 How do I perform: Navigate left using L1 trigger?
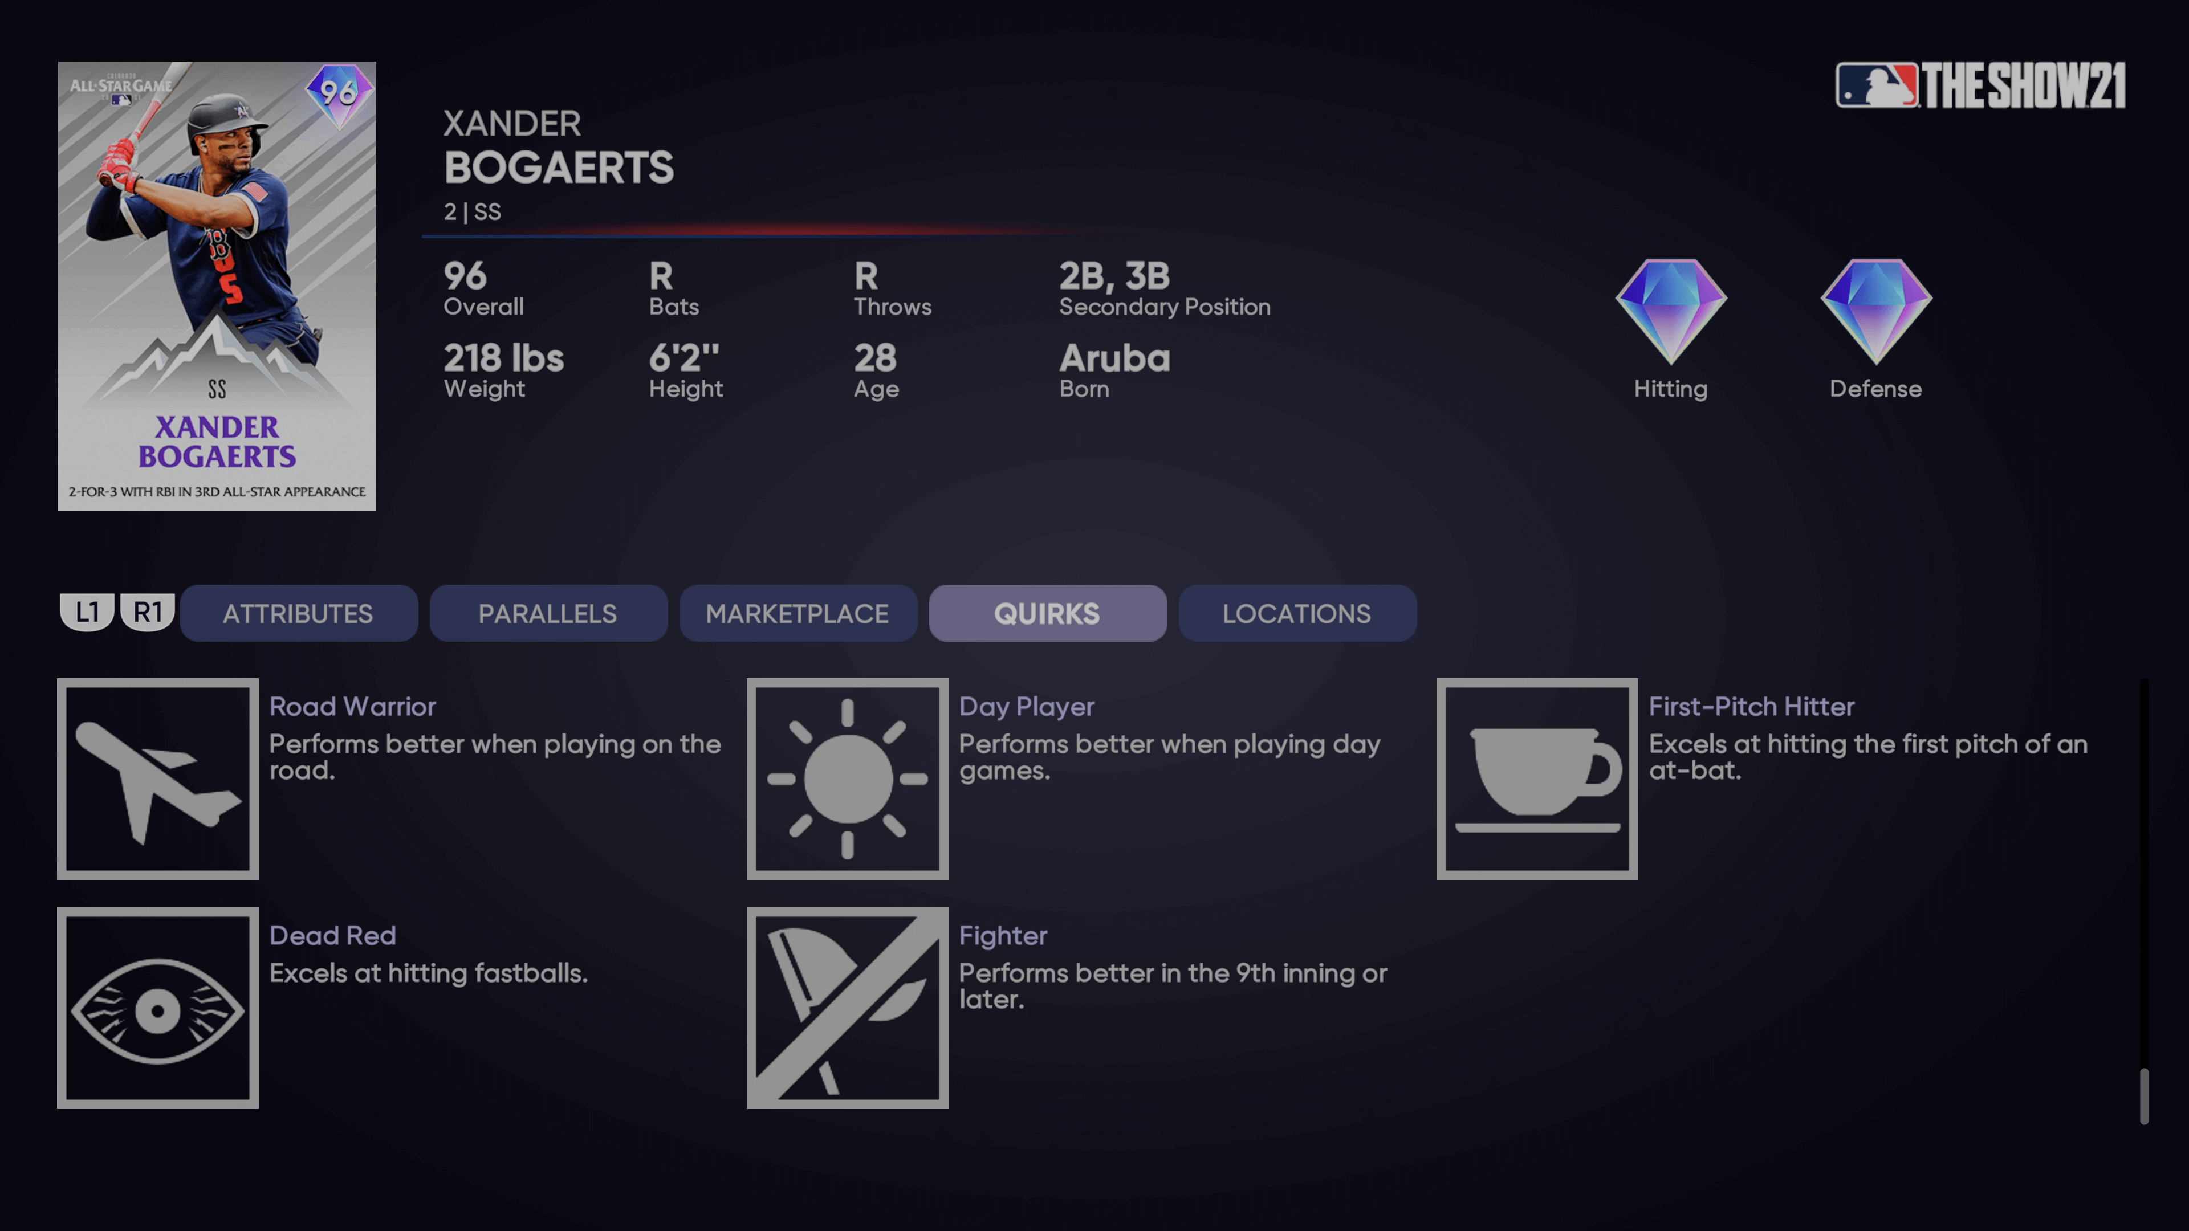(86, 612)
